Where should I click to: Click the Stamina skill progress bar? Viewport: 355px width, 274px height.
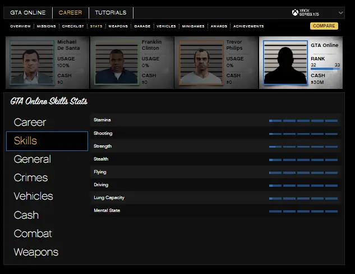tap(303, 120)
